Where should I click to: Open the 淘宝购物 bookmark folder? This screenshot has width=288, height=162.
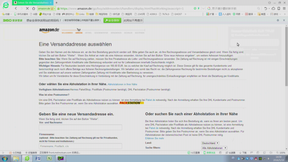[102, 14]
